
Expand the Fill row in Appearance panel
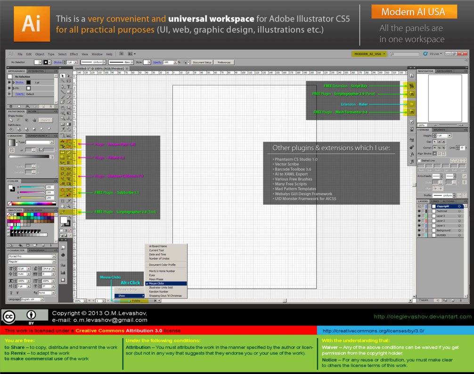coord(13,88)
